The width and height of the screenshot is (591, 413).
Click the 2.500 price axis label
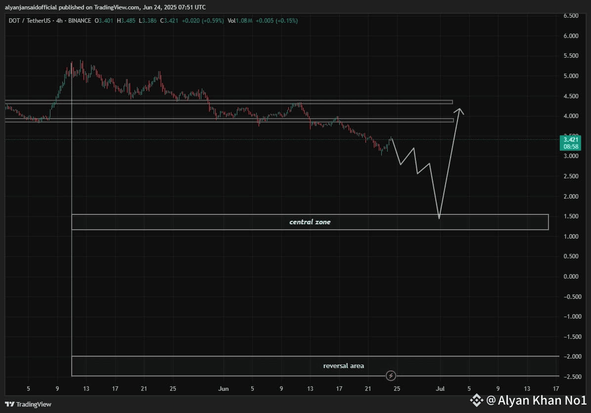click(571, 176)
